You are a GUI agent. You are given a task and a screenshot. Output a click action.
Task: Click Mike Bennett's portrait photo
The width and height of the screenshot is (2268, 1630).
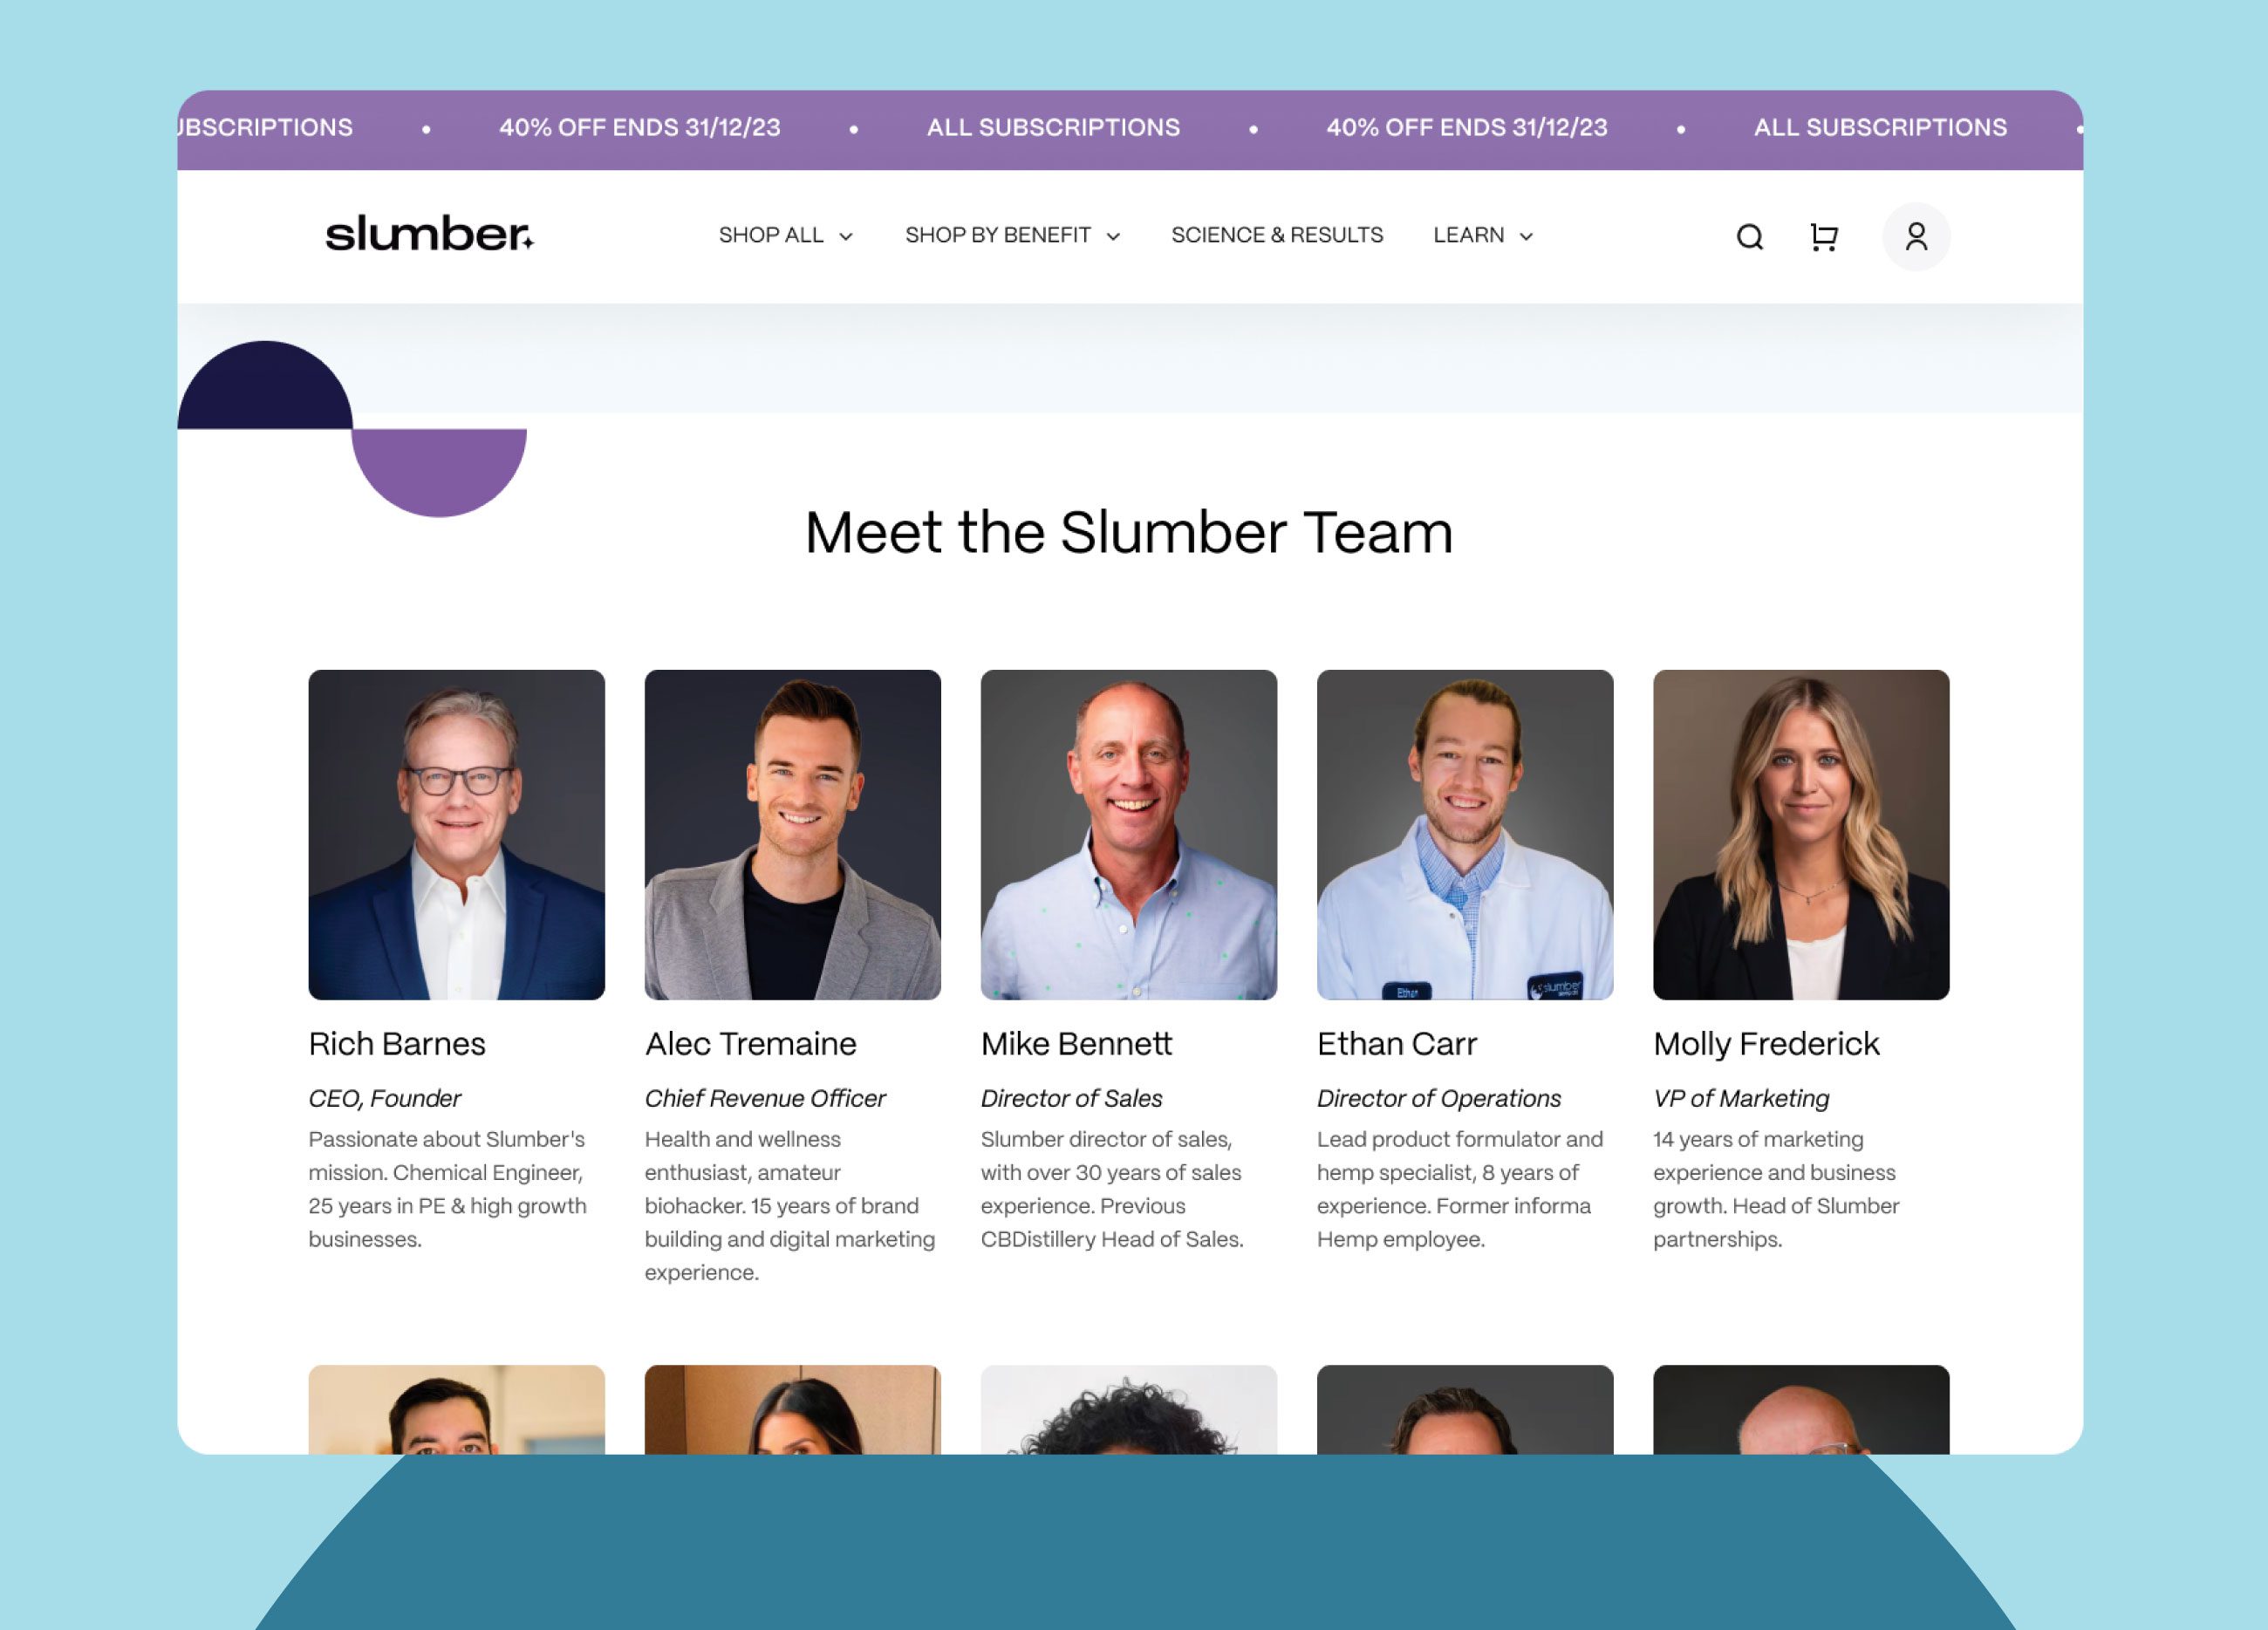[x=1128, y=834]
